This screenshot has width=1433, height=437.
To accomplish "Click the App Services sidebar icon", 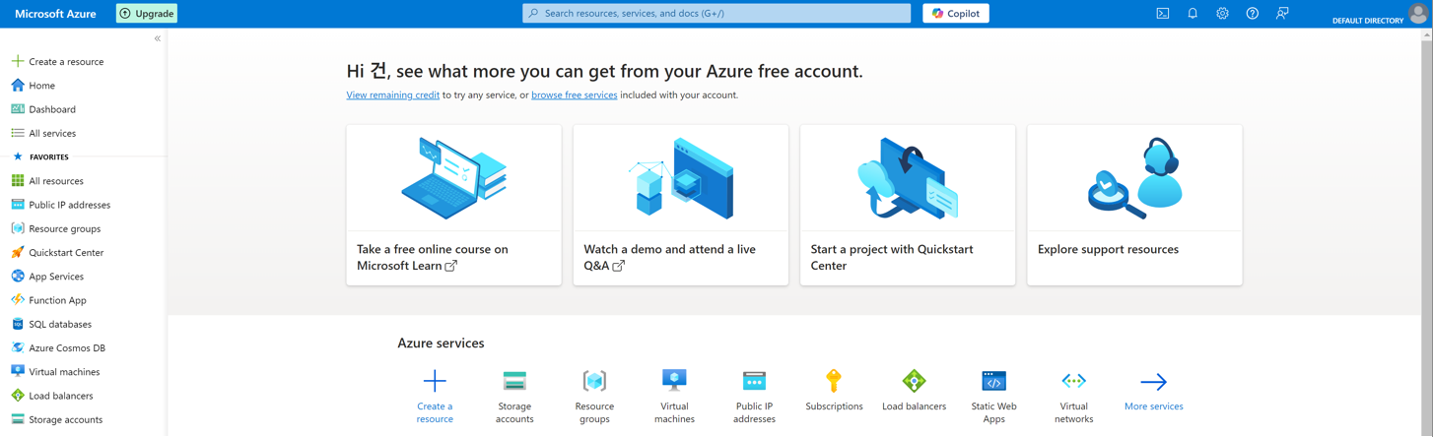I will click(x=18, y=277).
